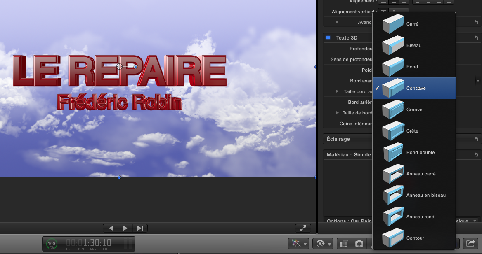Click the Éclairage section header

point(338,139)
